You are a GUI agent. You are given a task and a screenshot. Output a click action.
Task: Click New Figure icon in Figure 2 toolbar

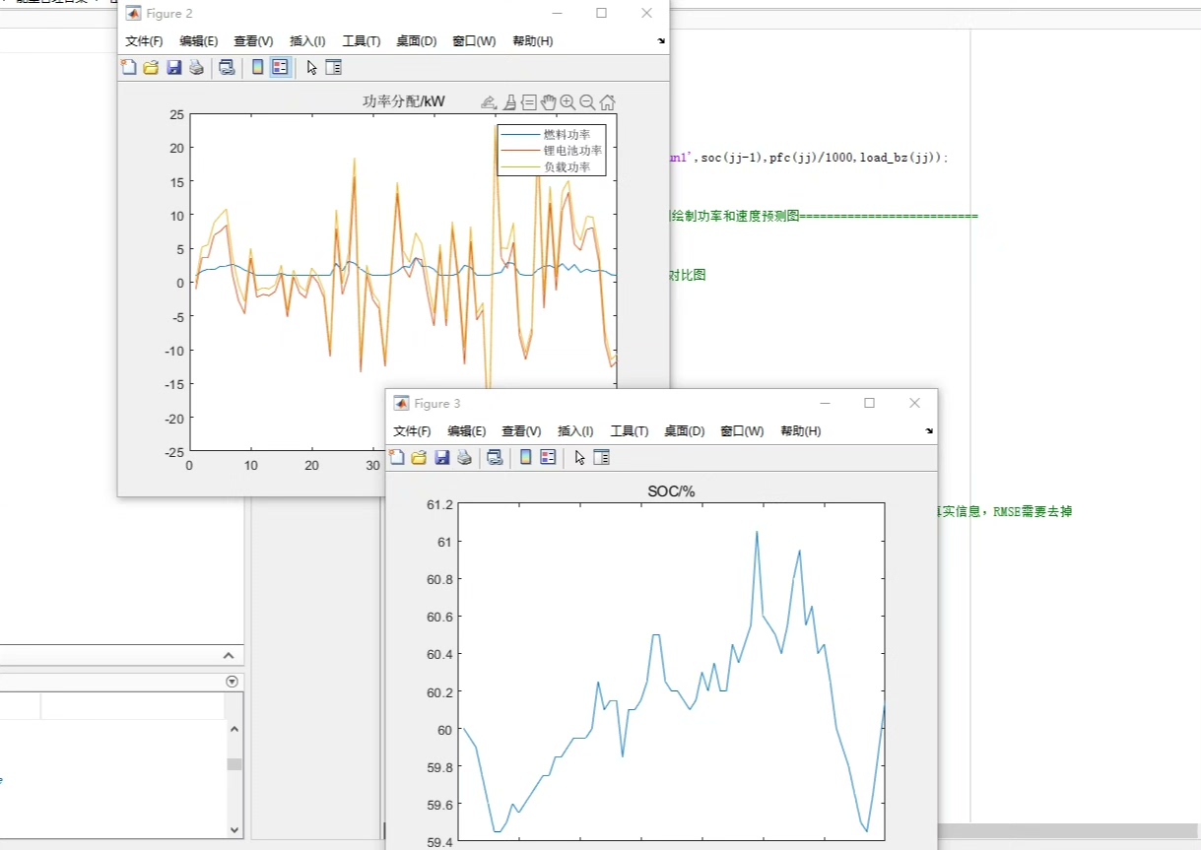tap(128, 67)
